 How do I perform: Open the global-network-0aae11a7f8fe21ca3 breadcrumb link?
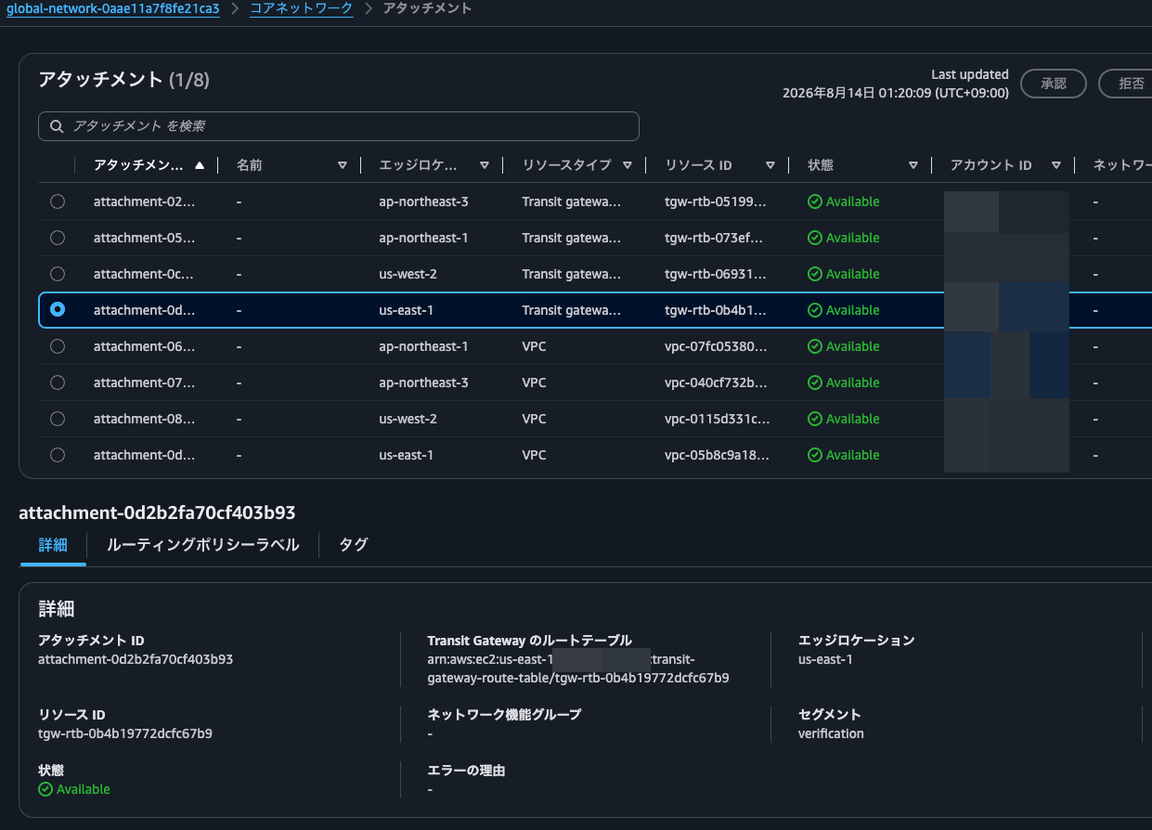point(112,8)
